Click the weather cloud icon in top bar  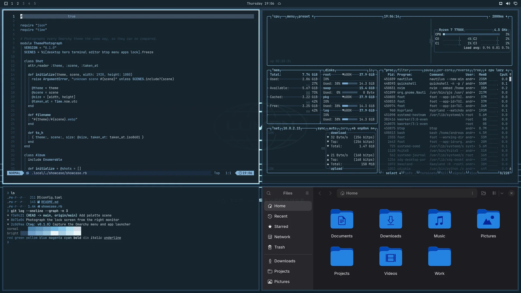coord(279,4)
